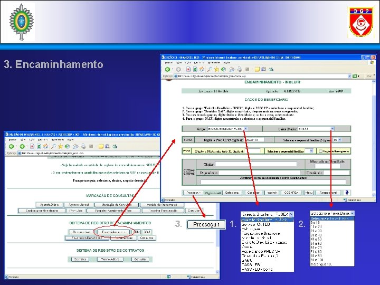Click Messenger icon in the menu browser window
The height and width of the screenshot is (285, 380).
[x=115, y=146]
